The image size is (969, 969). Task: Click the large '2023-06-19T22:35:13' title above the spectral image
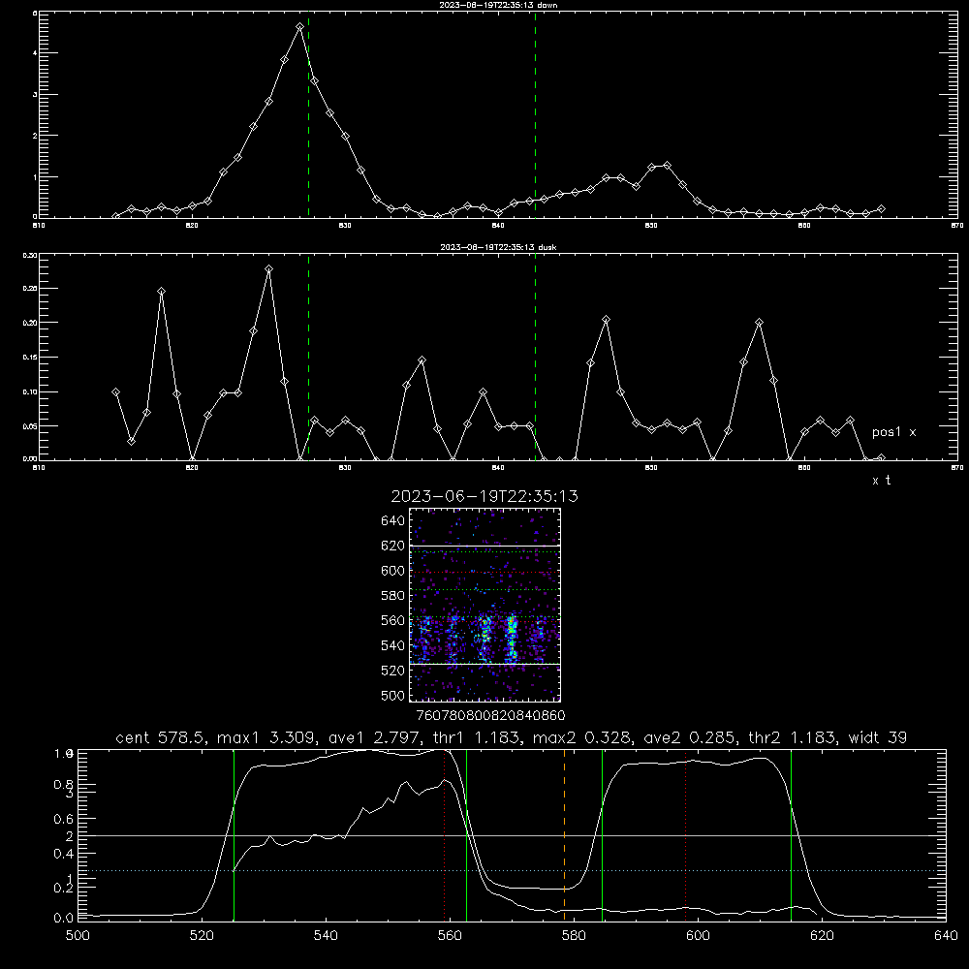coord(484,496)
